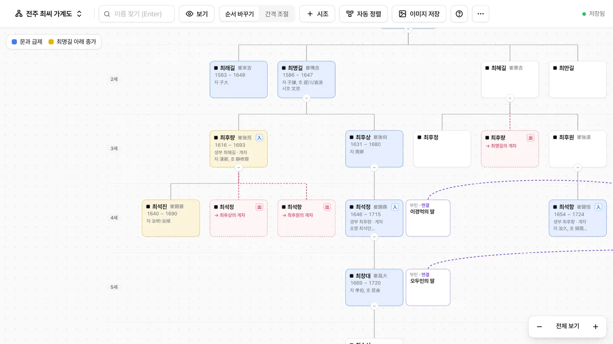Click the 2세 generation label

point(114,80)
